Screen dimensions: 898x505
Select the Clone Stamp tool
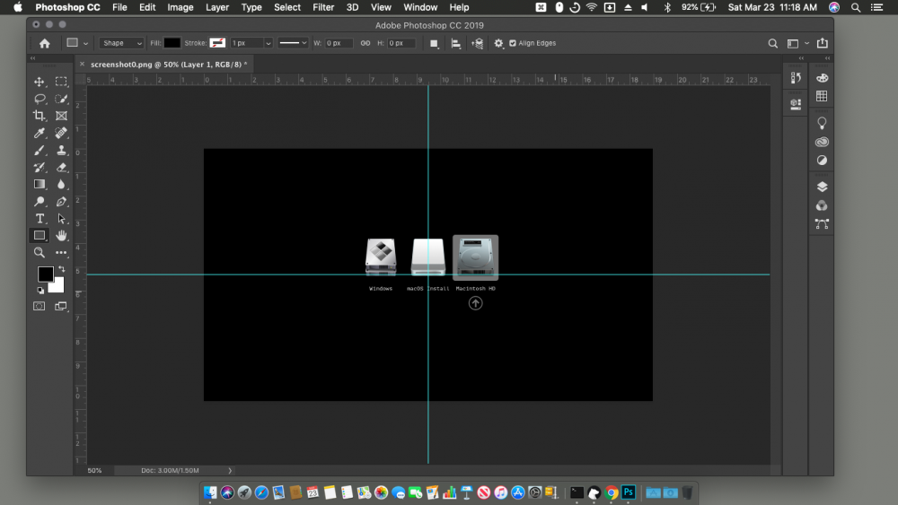pyautogui.click(x=61, y=150)
